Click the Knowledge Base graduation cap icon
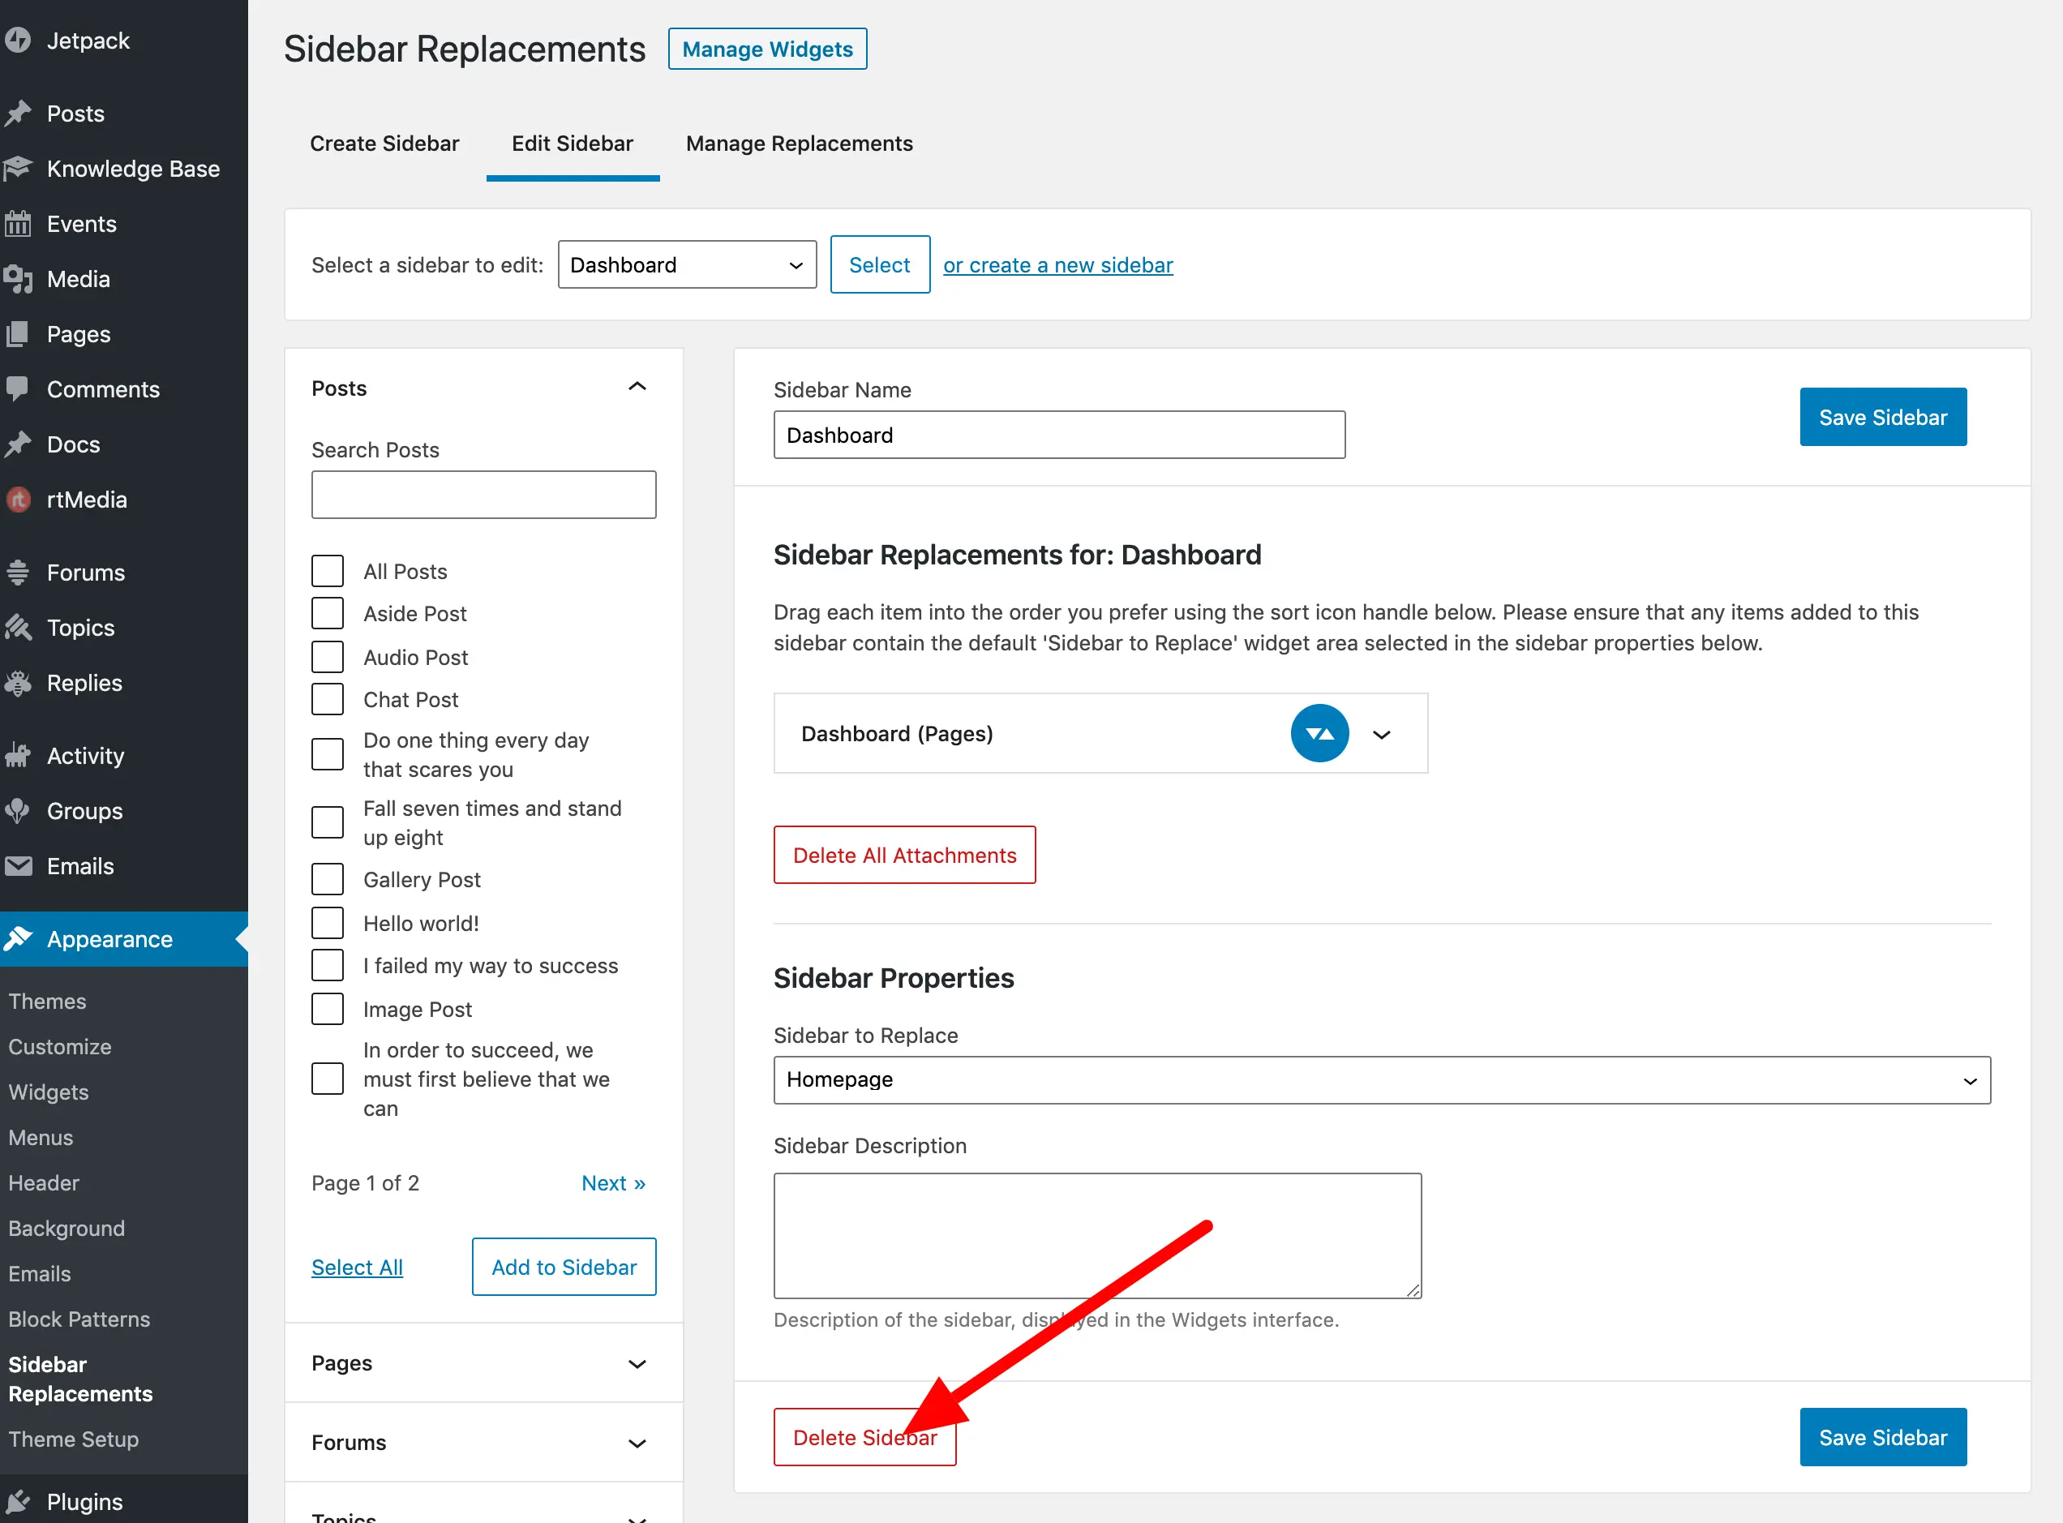The height and width of the screenshot is (1523, 2063). [18, 169]
